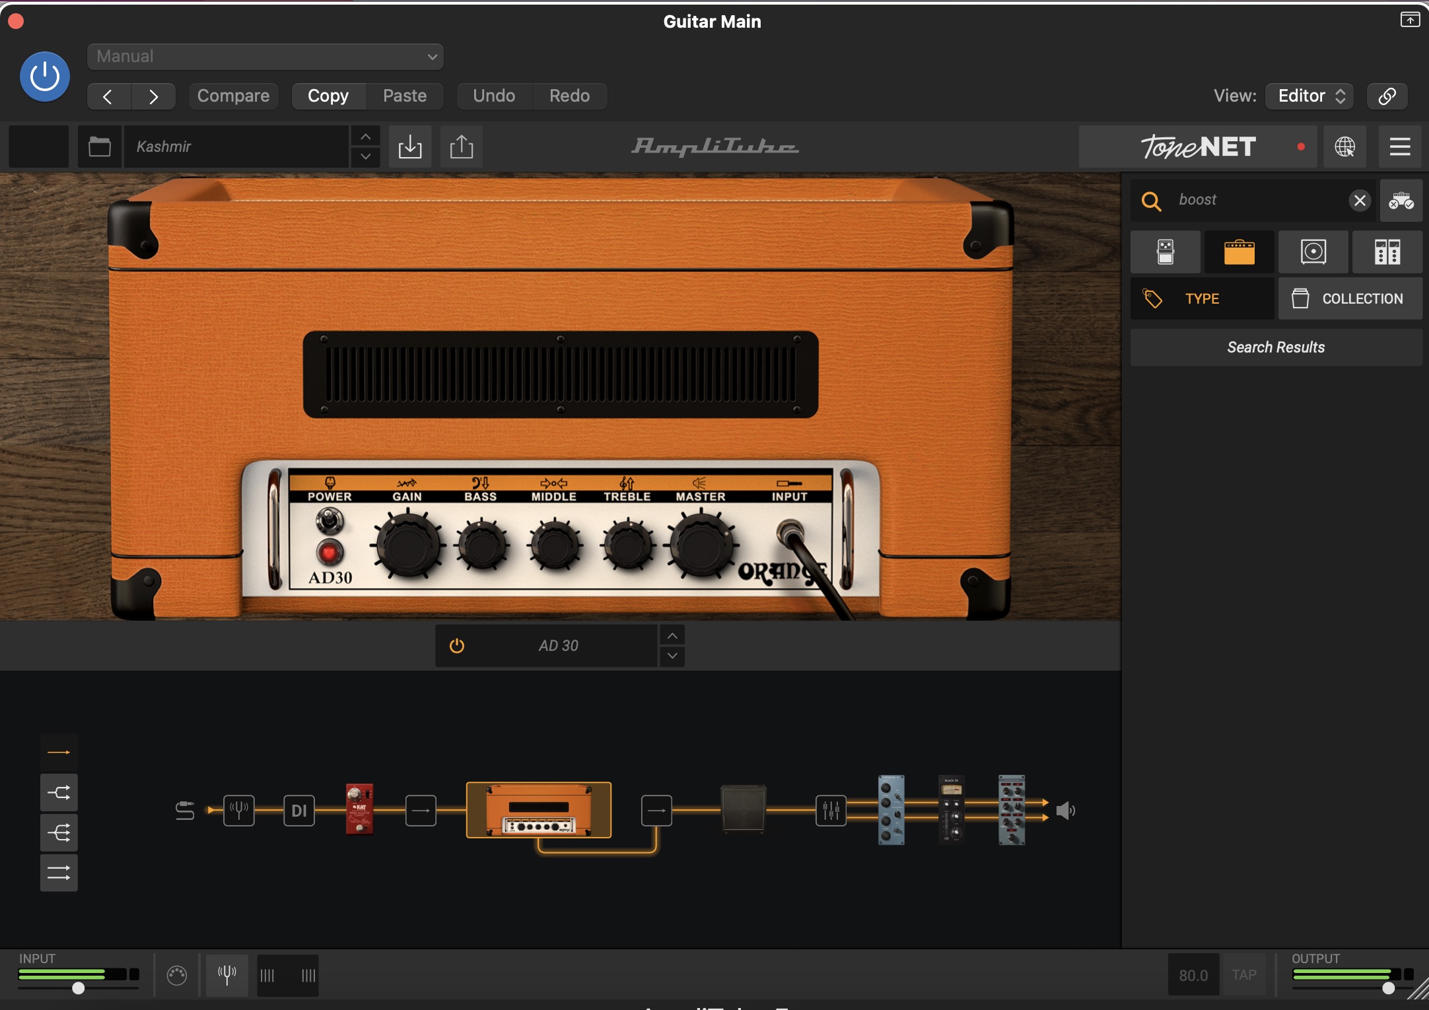This screenshot has height=1010, width=1429.
Task: Toggle the plugin power bypass button
Action: (x=45, y=77)
